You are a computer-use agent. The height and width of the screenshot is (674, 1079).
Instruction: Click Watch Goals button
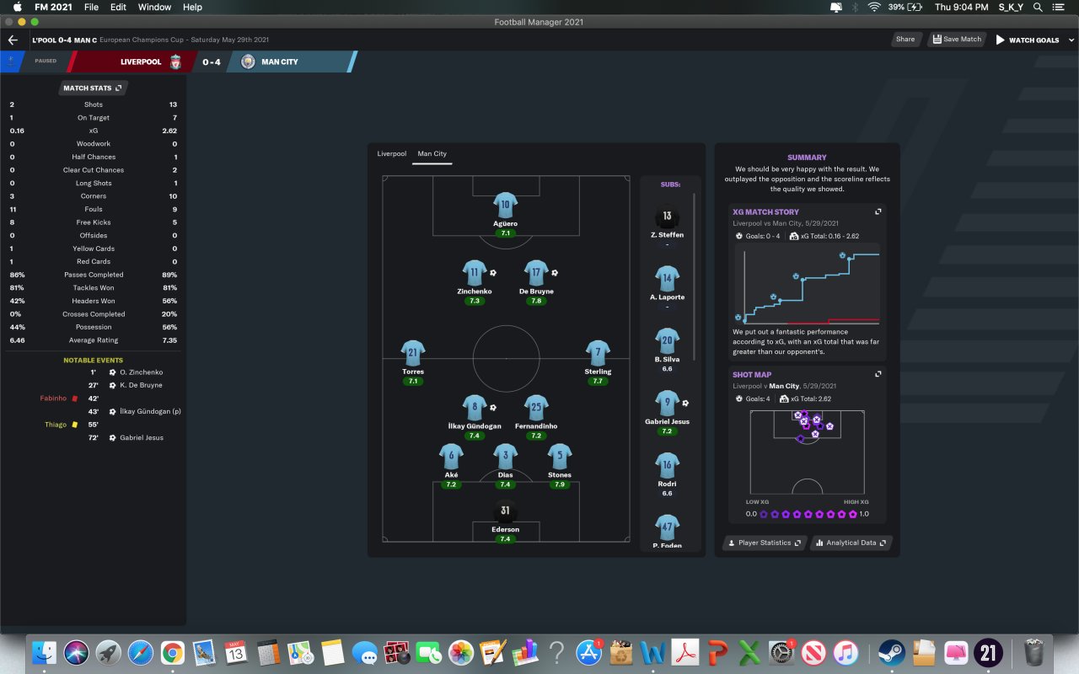tap(1028, 40)
